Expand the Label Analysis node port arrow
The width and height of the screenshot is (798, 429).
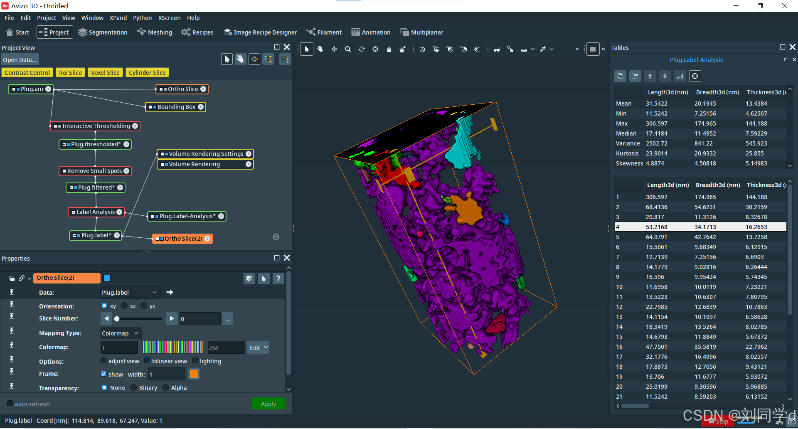(119, 212)
